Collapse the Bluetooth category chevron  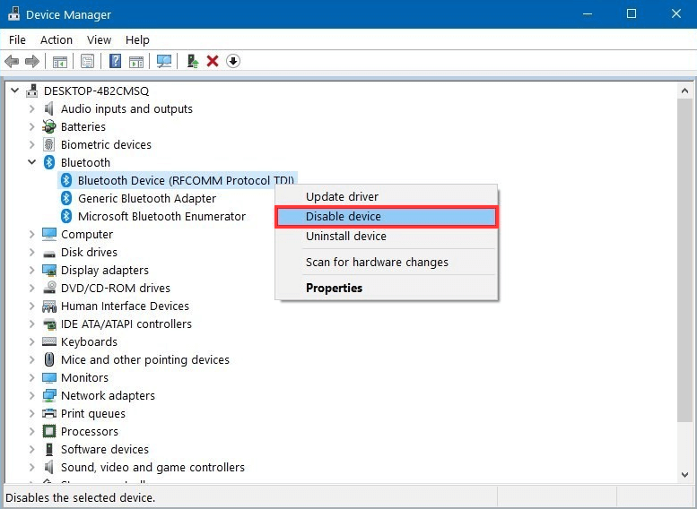[x=31, y=162]
